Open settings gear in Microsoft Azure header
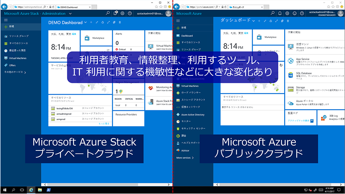 click(287, 14)
